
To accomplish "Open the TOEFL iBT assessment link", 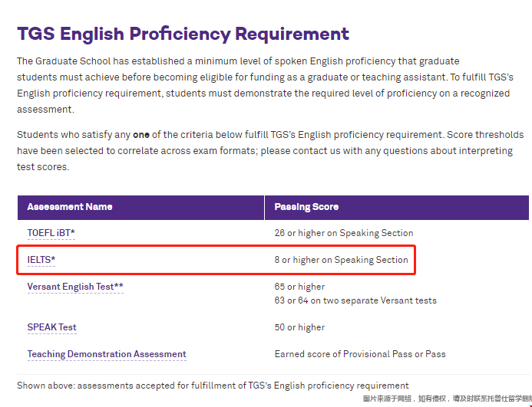I will [x=51, y=232].
